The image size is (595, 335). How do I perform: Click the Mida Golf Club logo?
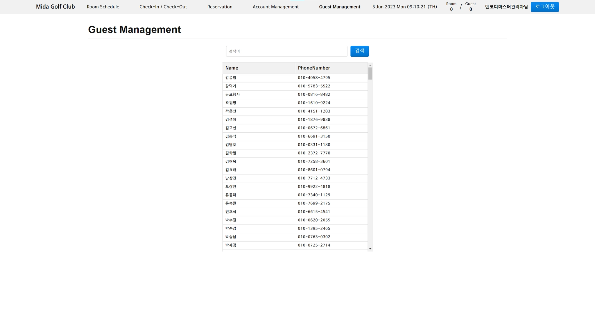55,7
